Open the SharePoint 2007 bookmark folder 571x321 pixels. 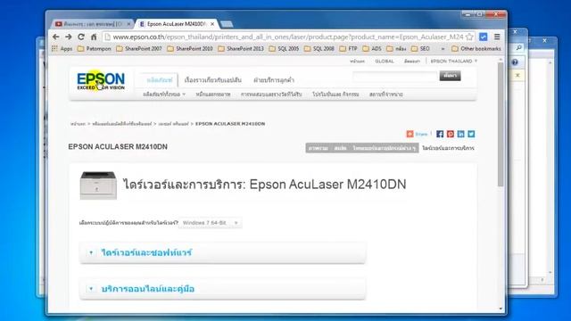[x=139, y=48]
